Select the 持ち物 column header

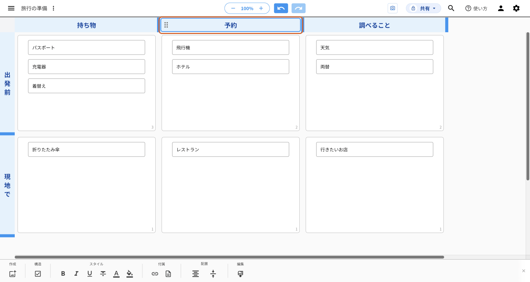pyautogui.click(x=86, y=25)
